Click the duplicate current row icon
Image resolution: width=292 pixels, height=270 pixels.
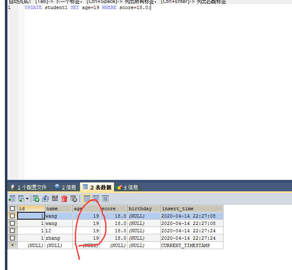[46, 199]
